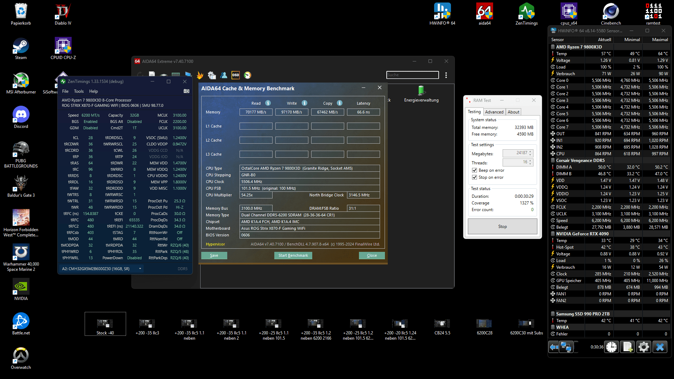Image resolution: width=674 pixels, height=379 pixels.
Task: Collapse the Corsair Vengeance DDR5 sensor group
Action: pos(552,160)
